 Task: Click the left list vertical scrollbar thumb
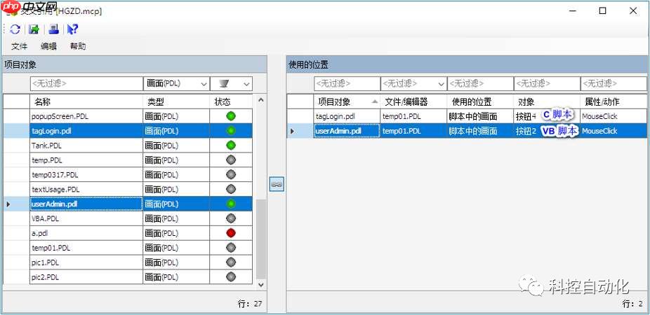tap(260, 239)
